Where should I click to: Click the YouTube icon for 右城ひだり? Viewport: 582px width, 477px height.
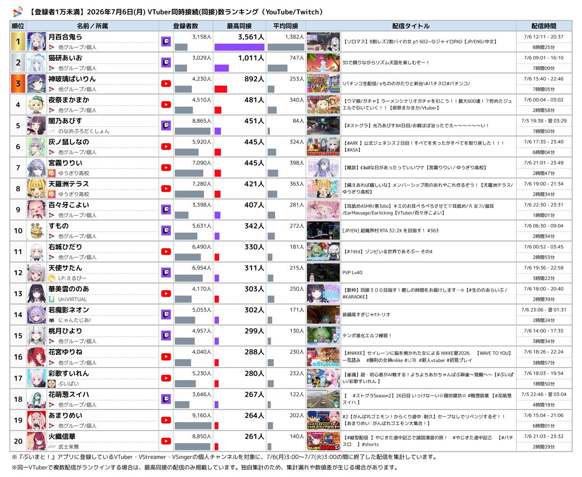166,252
